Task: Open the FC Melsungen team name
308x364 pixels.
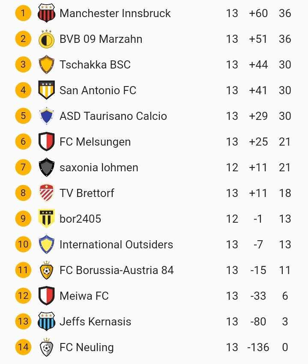Action: [x=95, y=142]
